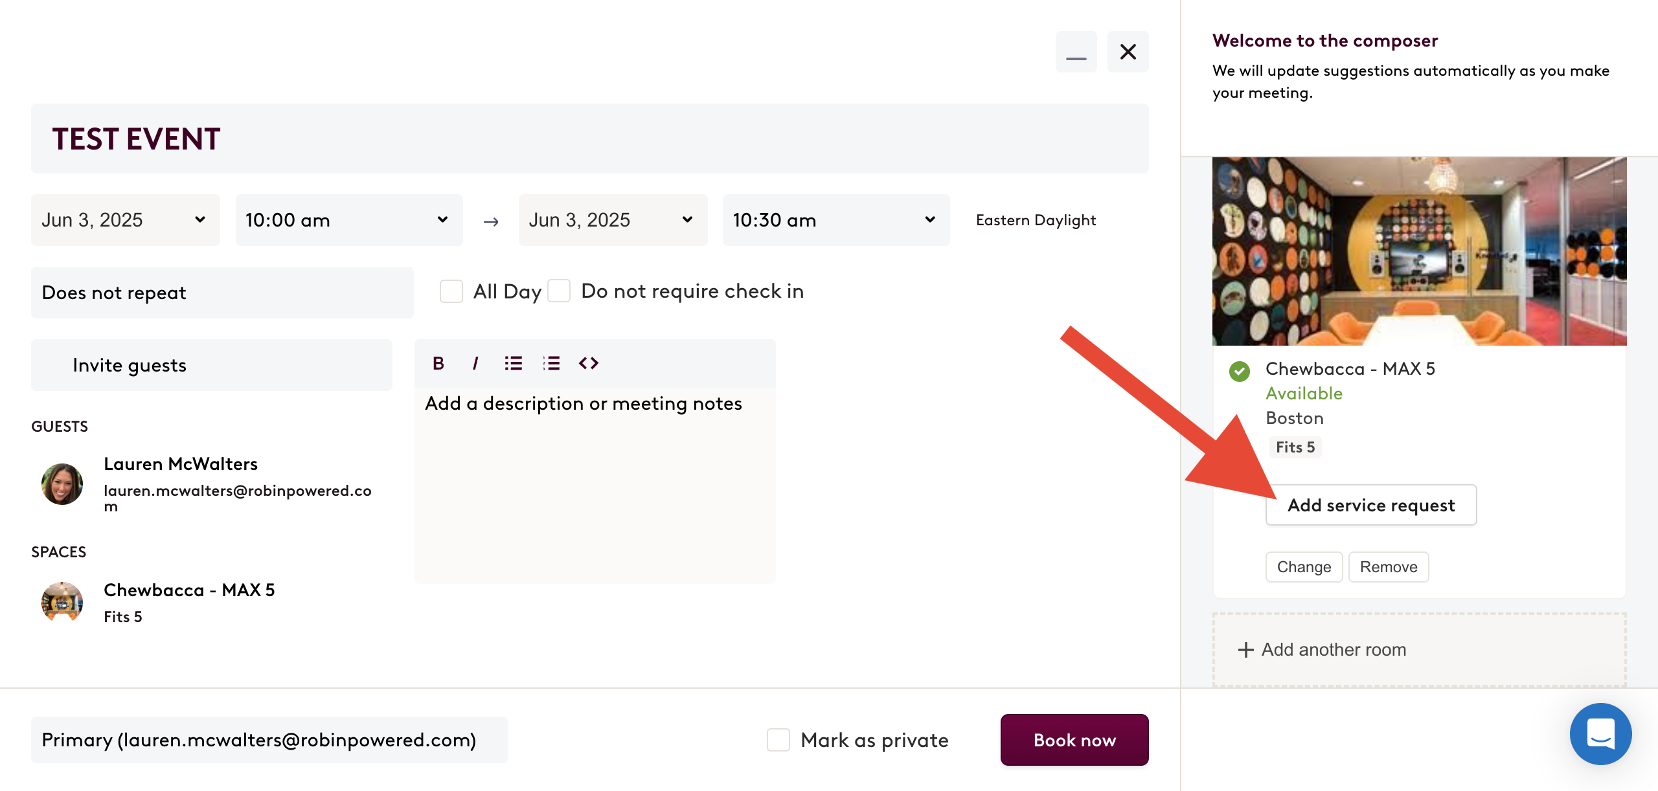This screenshot has height=791, width=1658.
Task: Click Change room button
Action: pyautogui.click(x=1304, y=567)
